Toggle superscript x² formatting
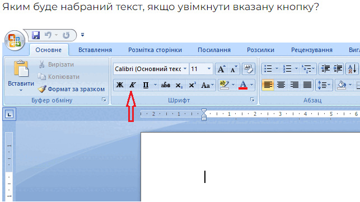360x202 pixels. click(x=192, y=85)
